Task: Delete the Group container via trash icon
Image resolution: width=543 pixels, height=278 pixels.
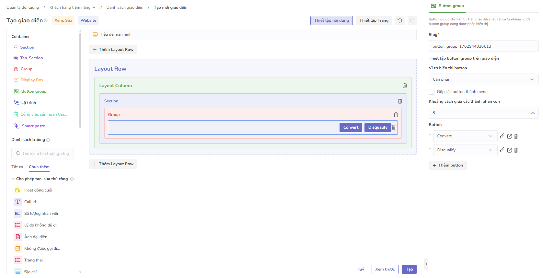Action: coord(396,115)
